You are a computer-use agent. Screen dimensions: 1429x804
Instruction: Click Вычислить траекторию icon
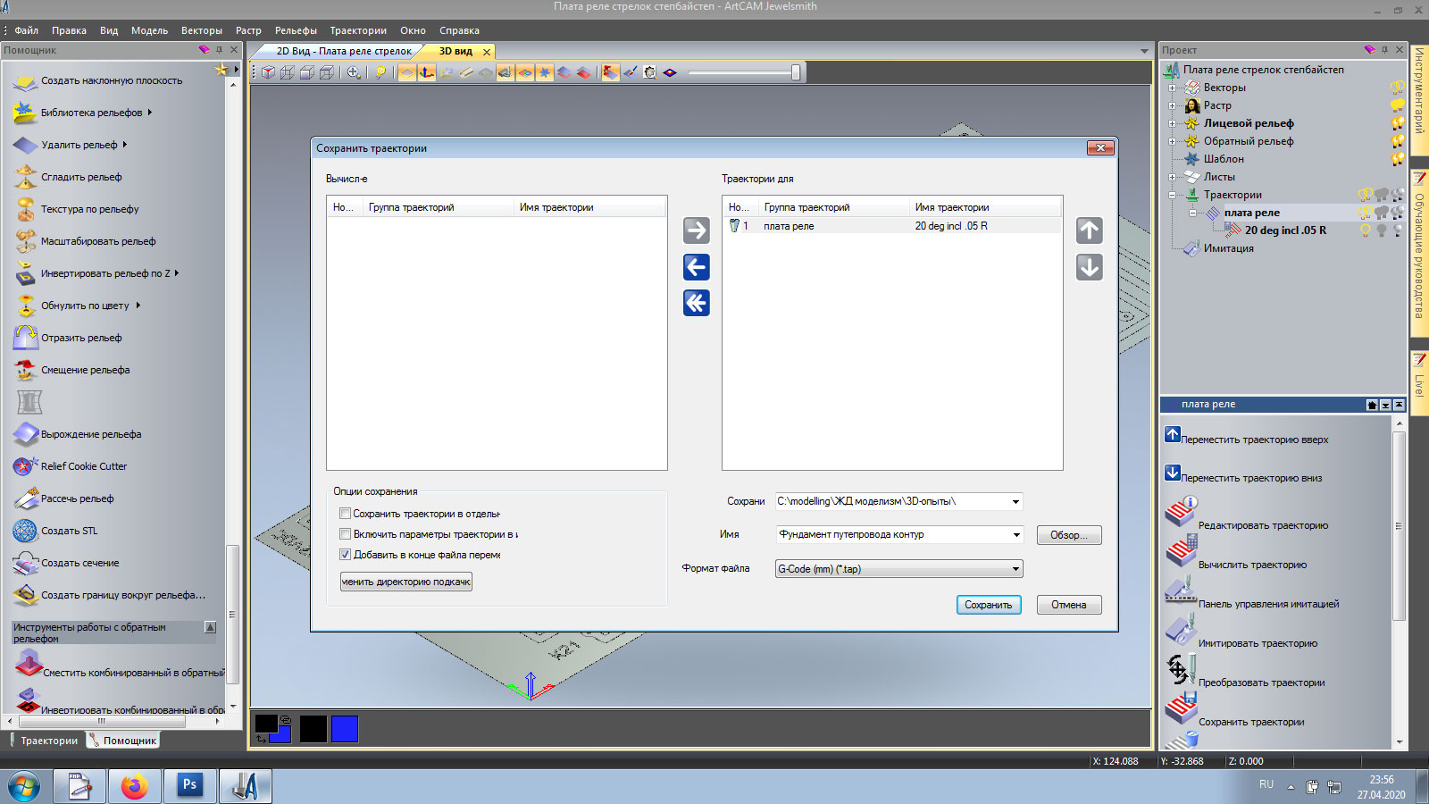pyautogui.click(x=1181, y=550)
